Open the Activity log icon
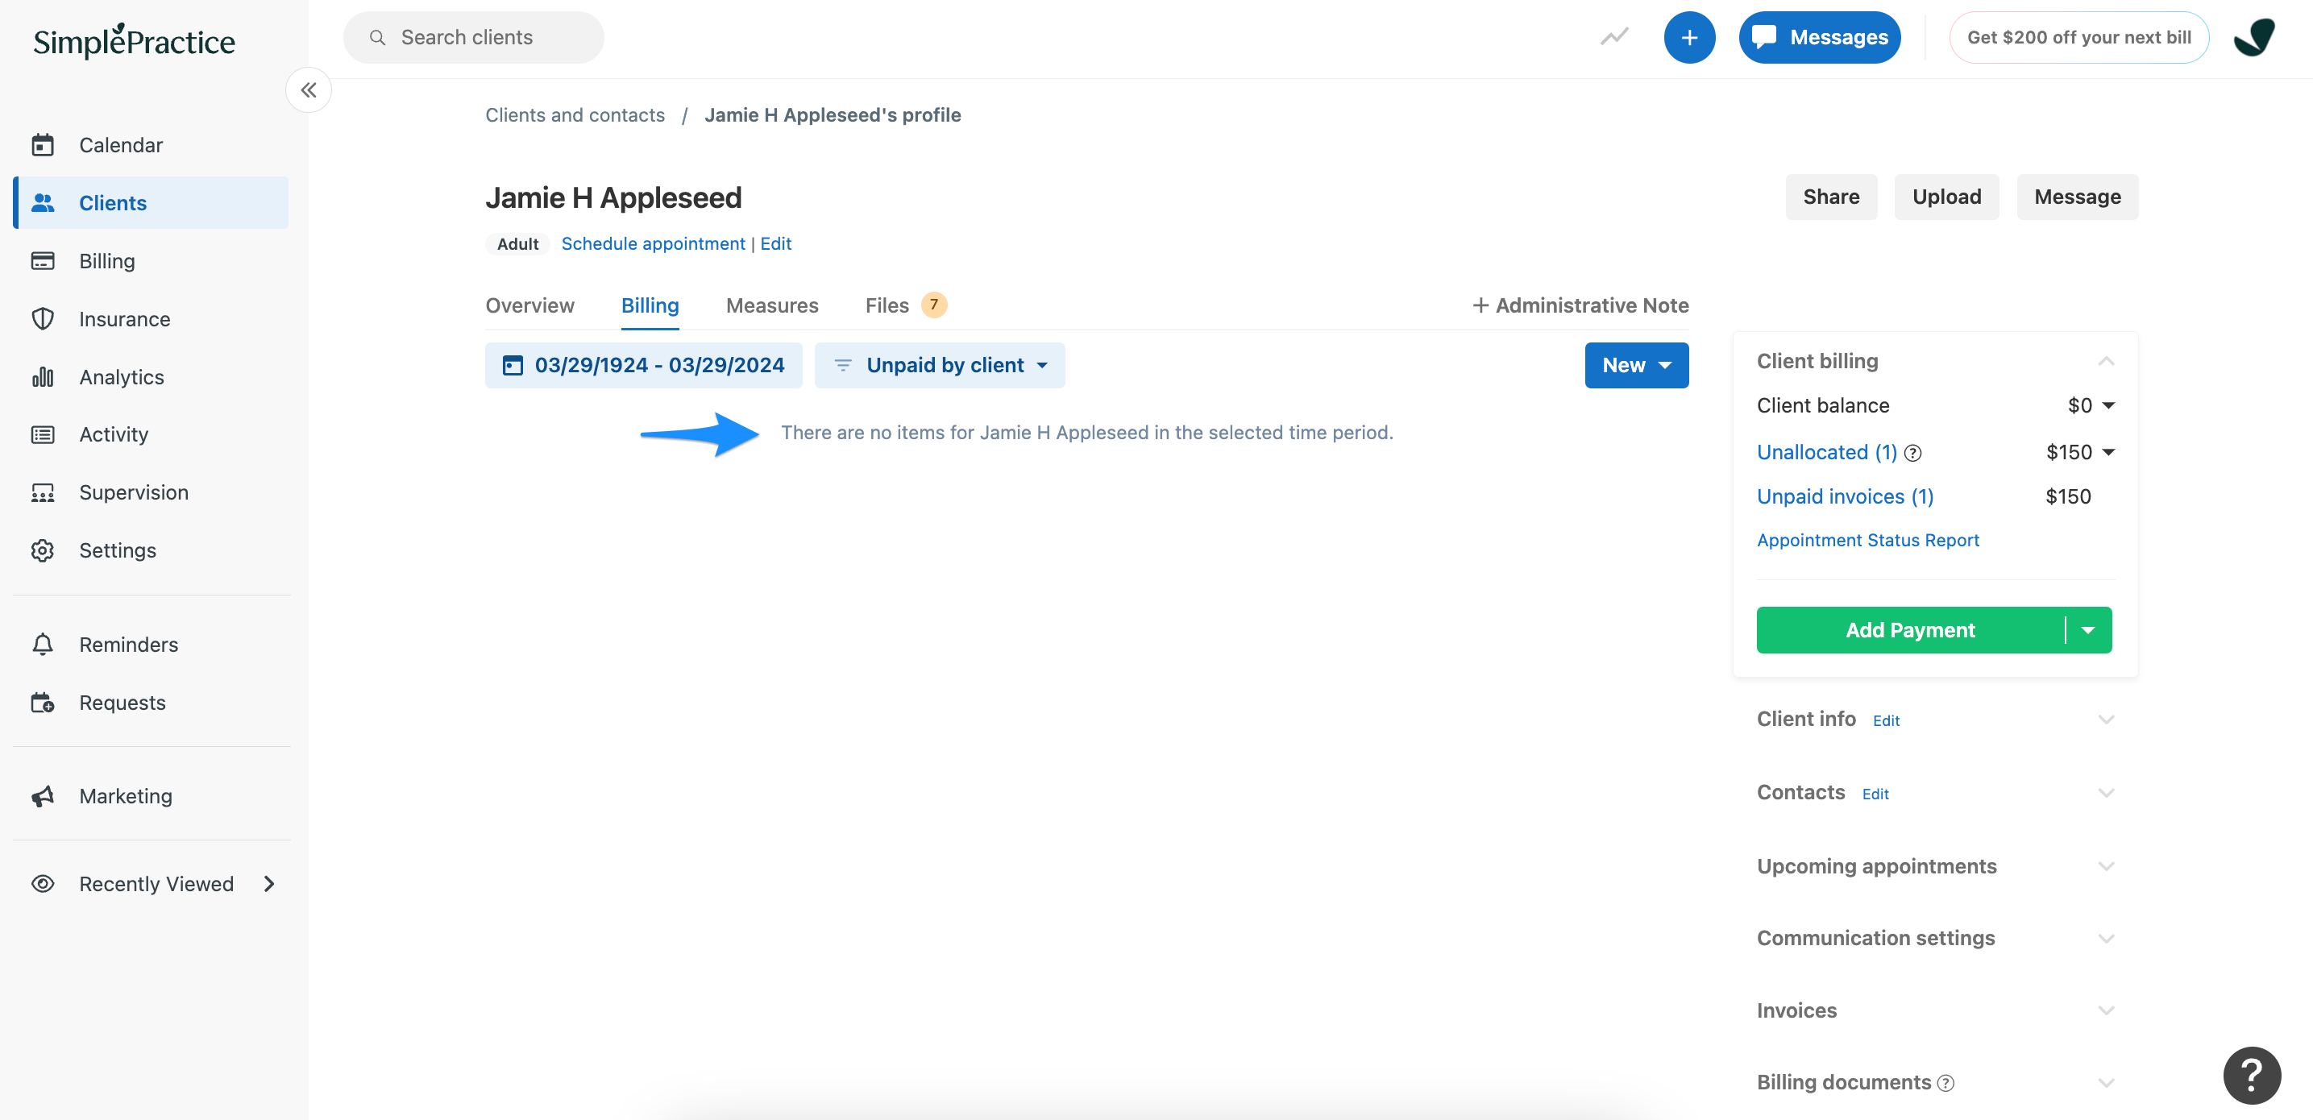Image resolution: width=2313 pixels, height=1120 pixels. click(43, 433)
